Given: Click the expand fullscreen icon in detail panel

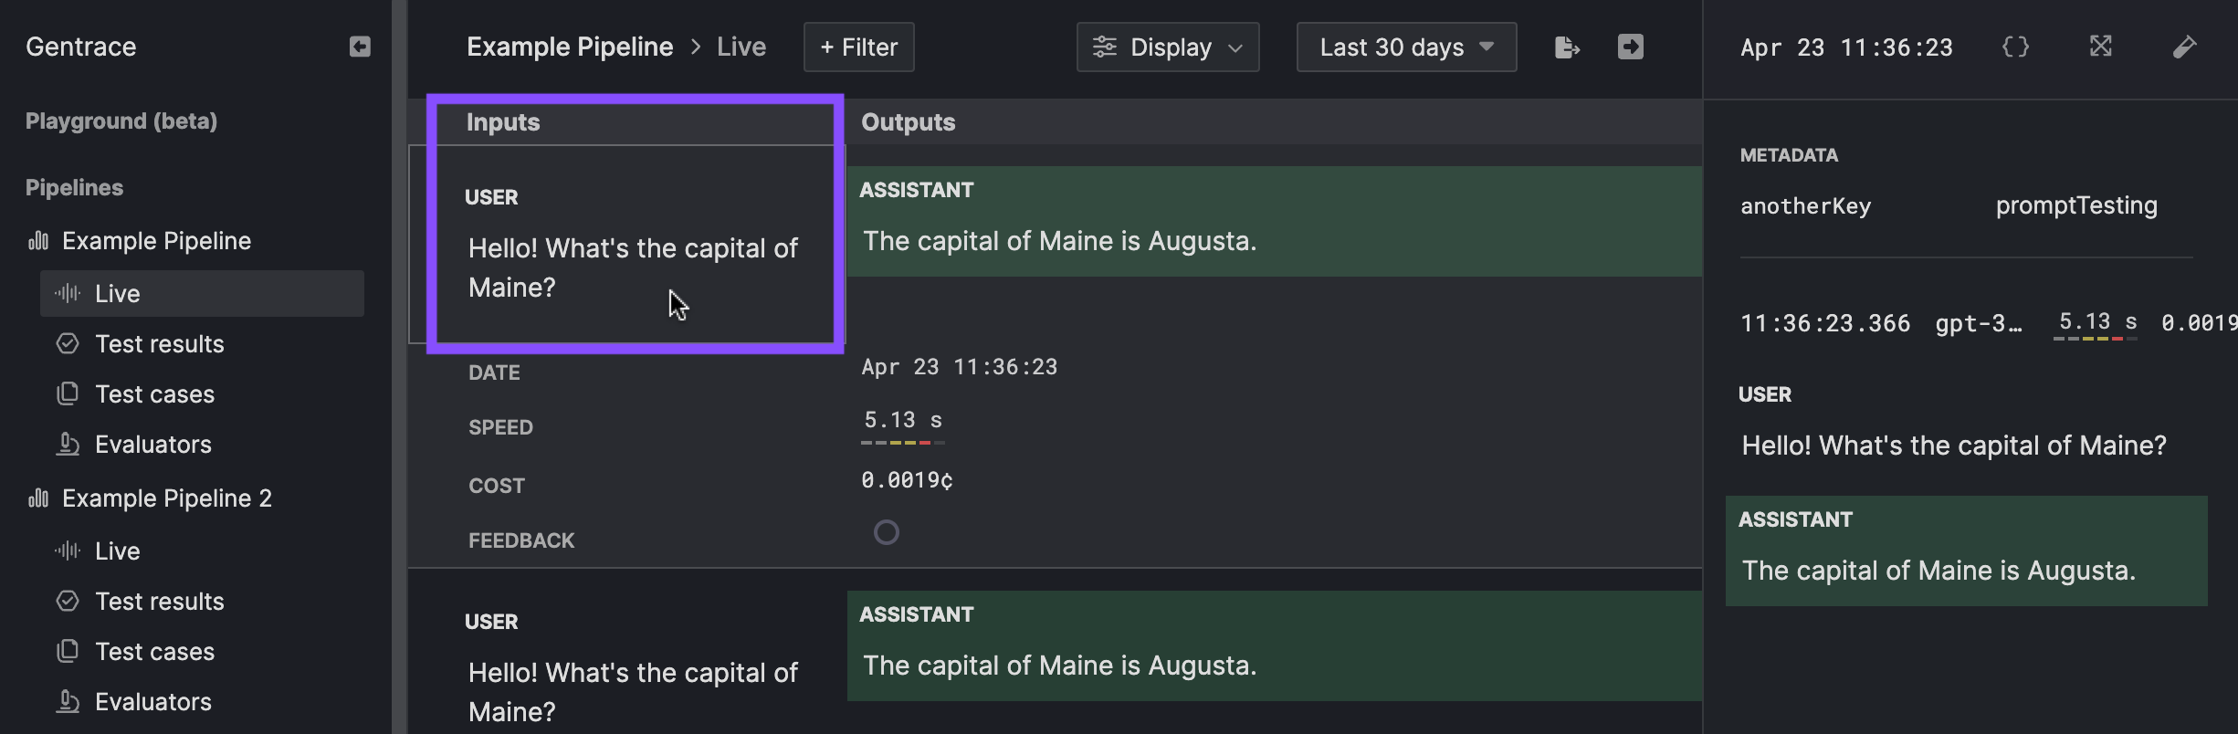Looking at the screenshot, I should (2101, 46).
